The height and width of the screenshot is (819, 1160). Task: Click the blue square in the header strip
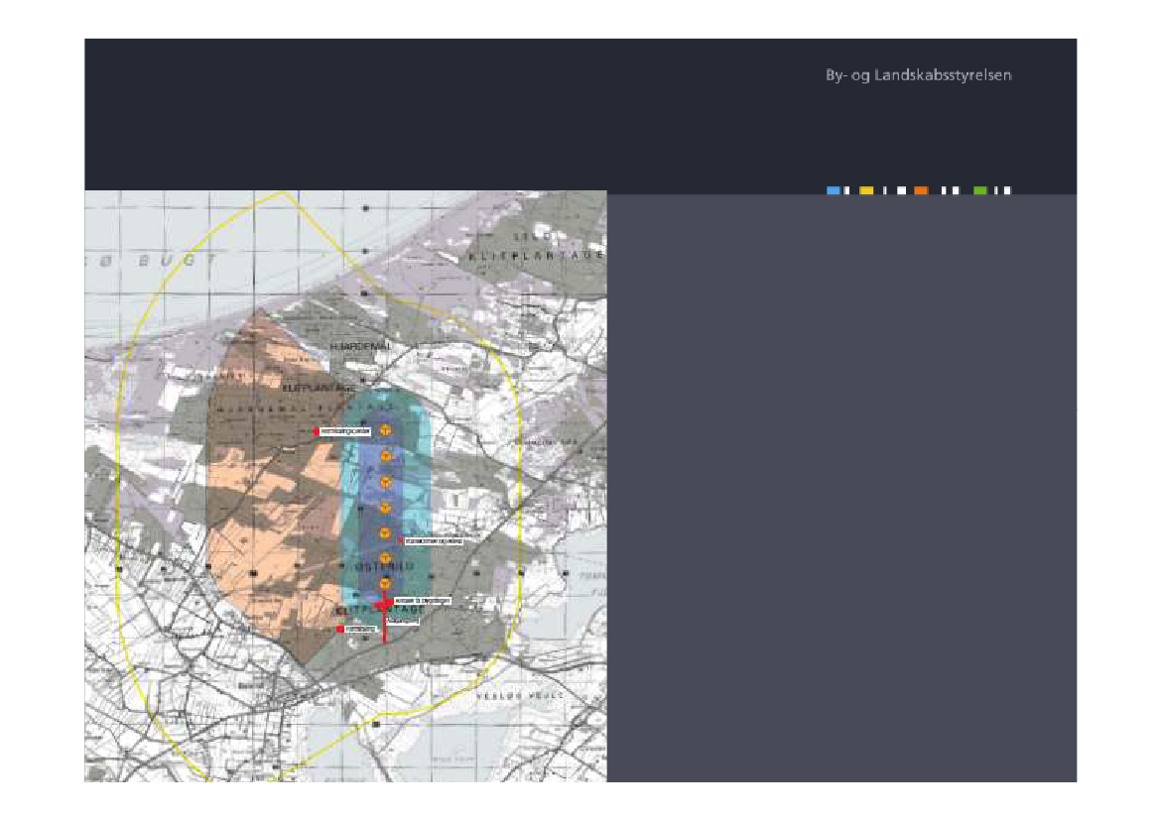(833, 190)
